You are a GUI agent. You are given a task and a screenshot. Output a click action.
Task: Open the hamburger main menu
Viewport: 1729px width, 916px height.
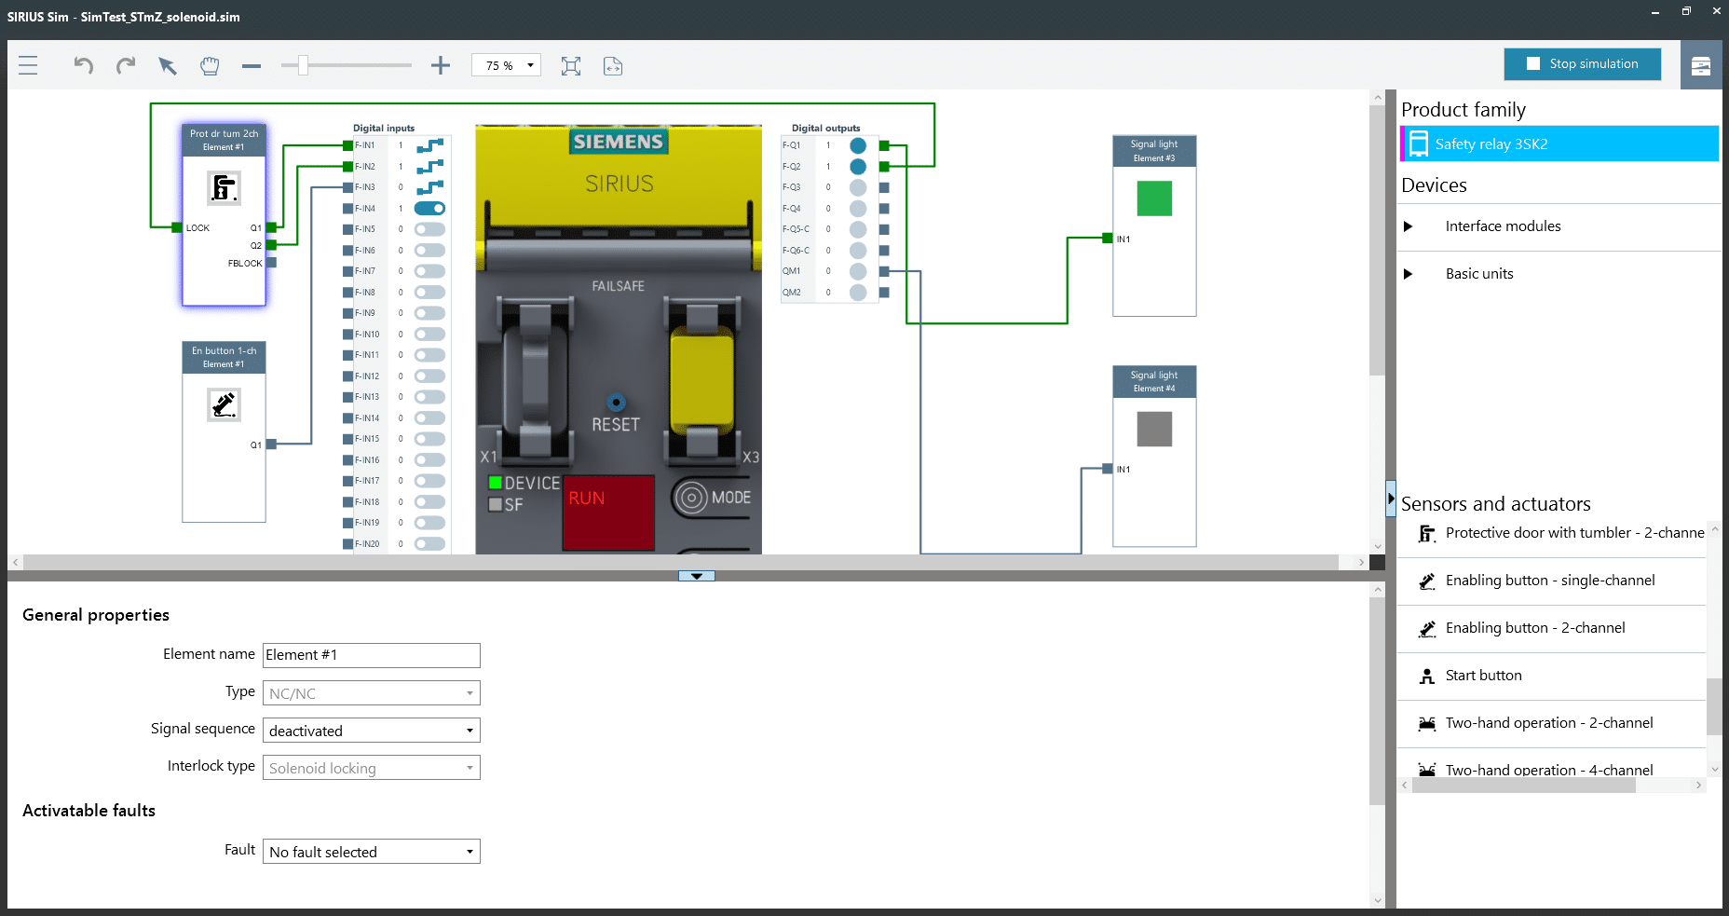pos(28,65)
